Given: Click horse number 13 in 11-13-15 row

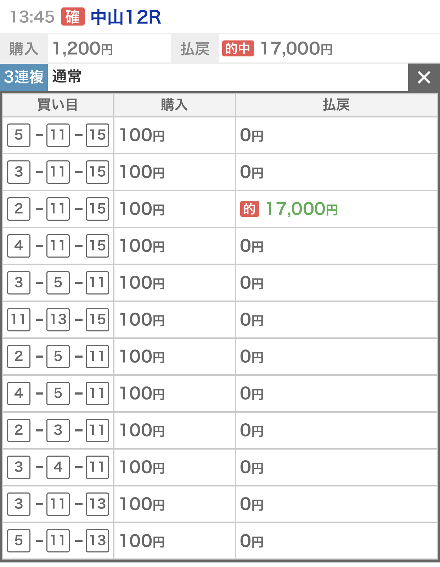Looking at the screenshot, I should tap(58, 320).
